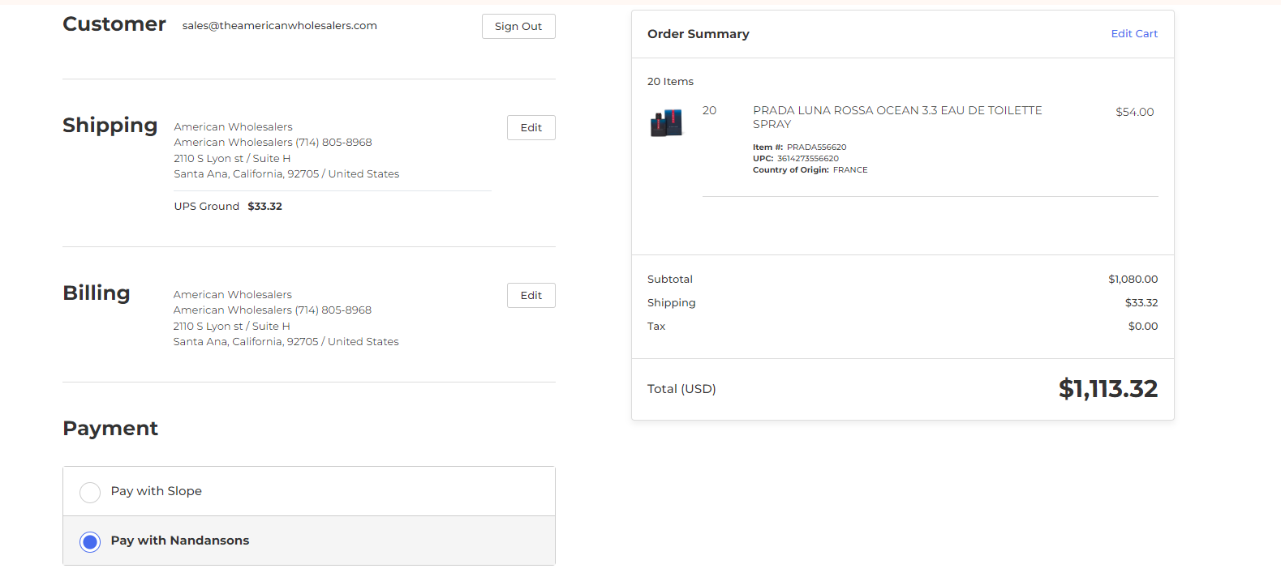The width and height of the screenshot is (1281, 577).
Task: Click the $1,113.32 total amount
Action: [1108, 388]
